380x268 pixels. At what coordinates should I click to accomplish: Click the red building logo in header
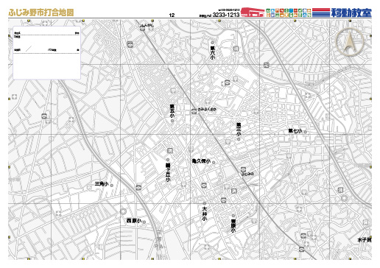tap(253, 13)
